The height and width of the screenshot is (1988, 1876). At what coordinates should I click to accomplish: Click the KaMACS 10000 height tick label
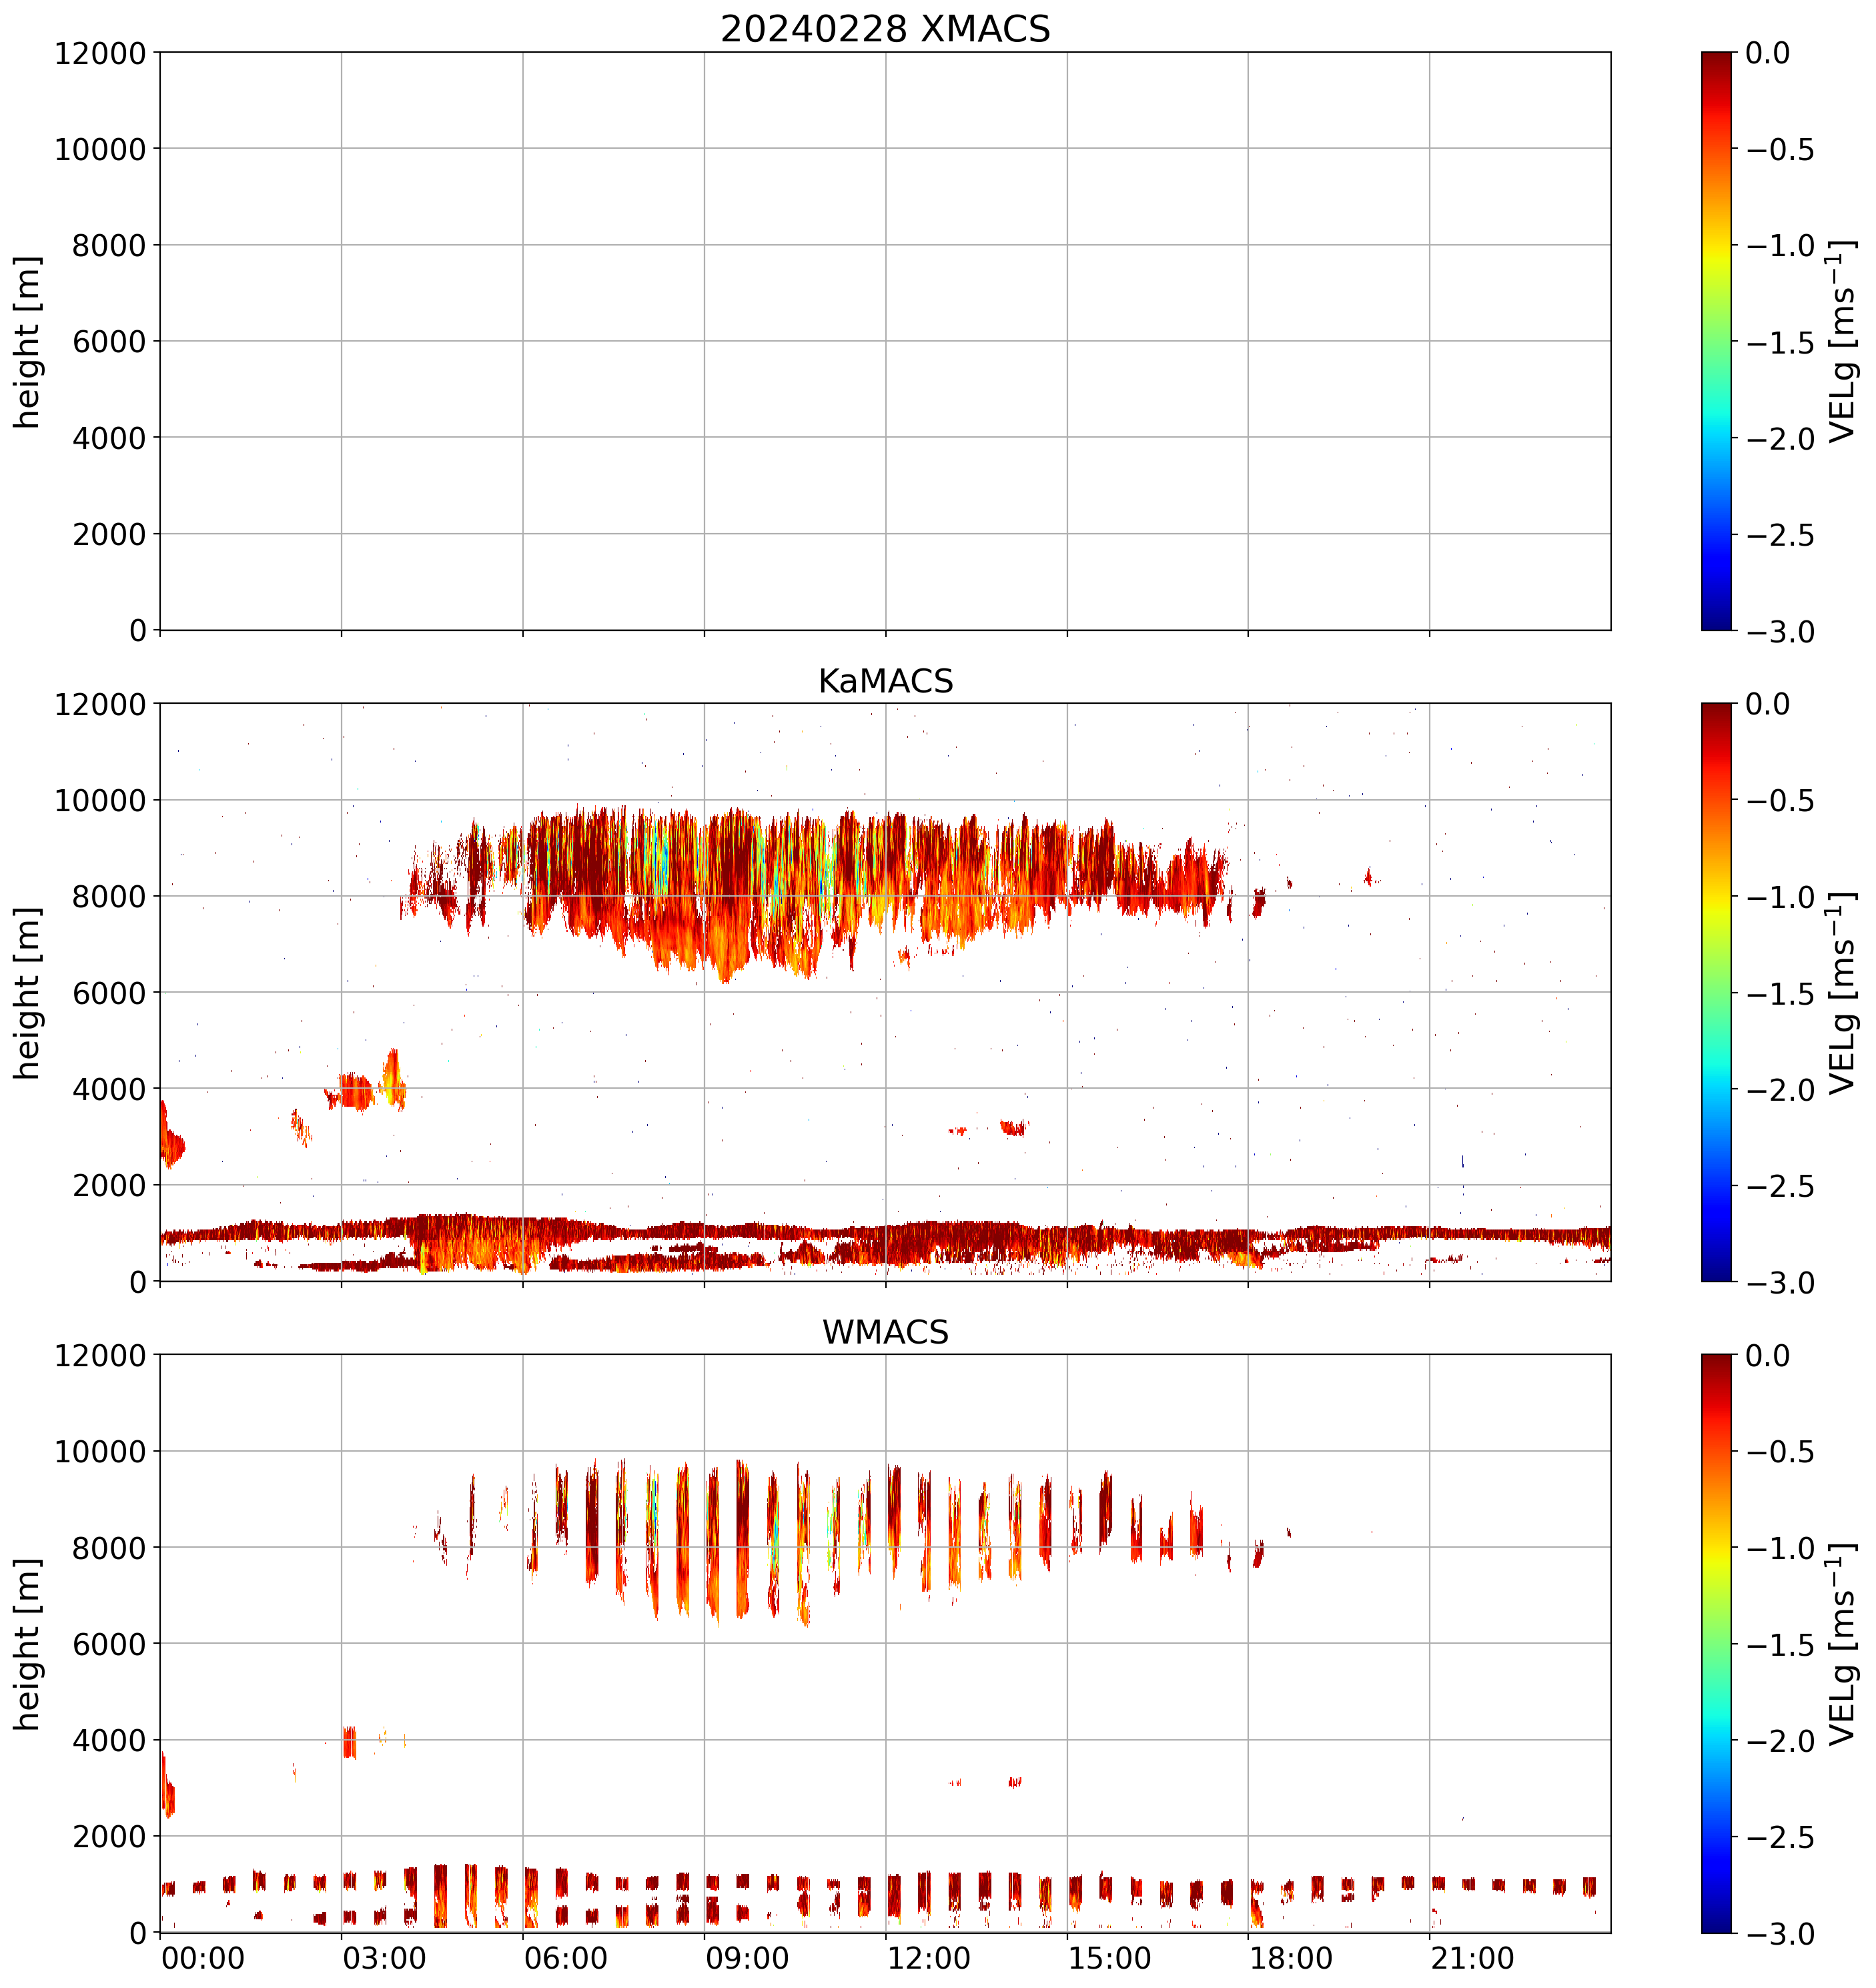click(x=100, y=800)
